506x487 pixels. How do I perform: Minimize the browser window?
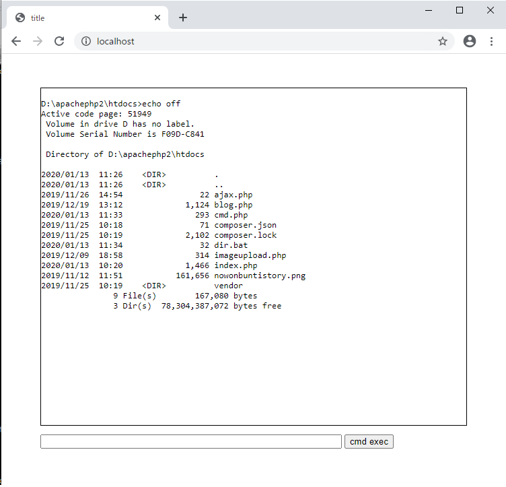428,9
